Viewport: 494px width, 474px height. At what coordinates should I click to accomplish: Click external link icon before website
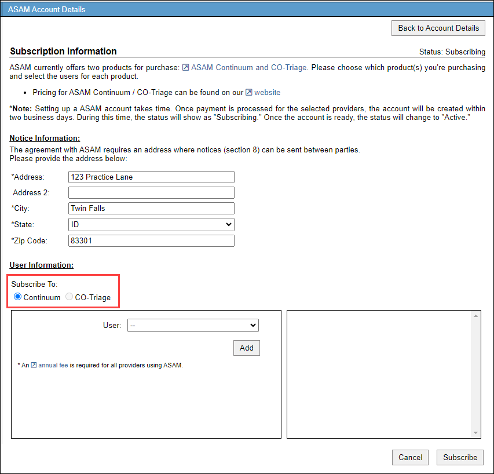(x=249, y=92)
